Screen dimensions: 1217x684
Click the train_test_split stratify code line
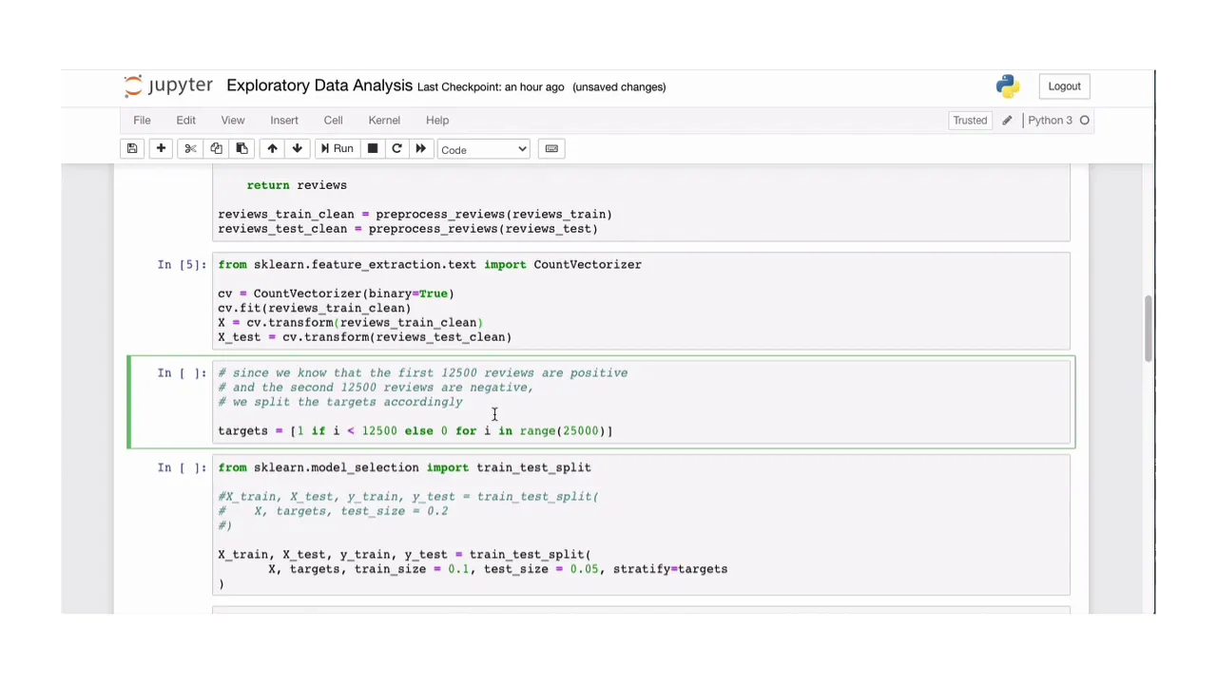coord(497,569)
